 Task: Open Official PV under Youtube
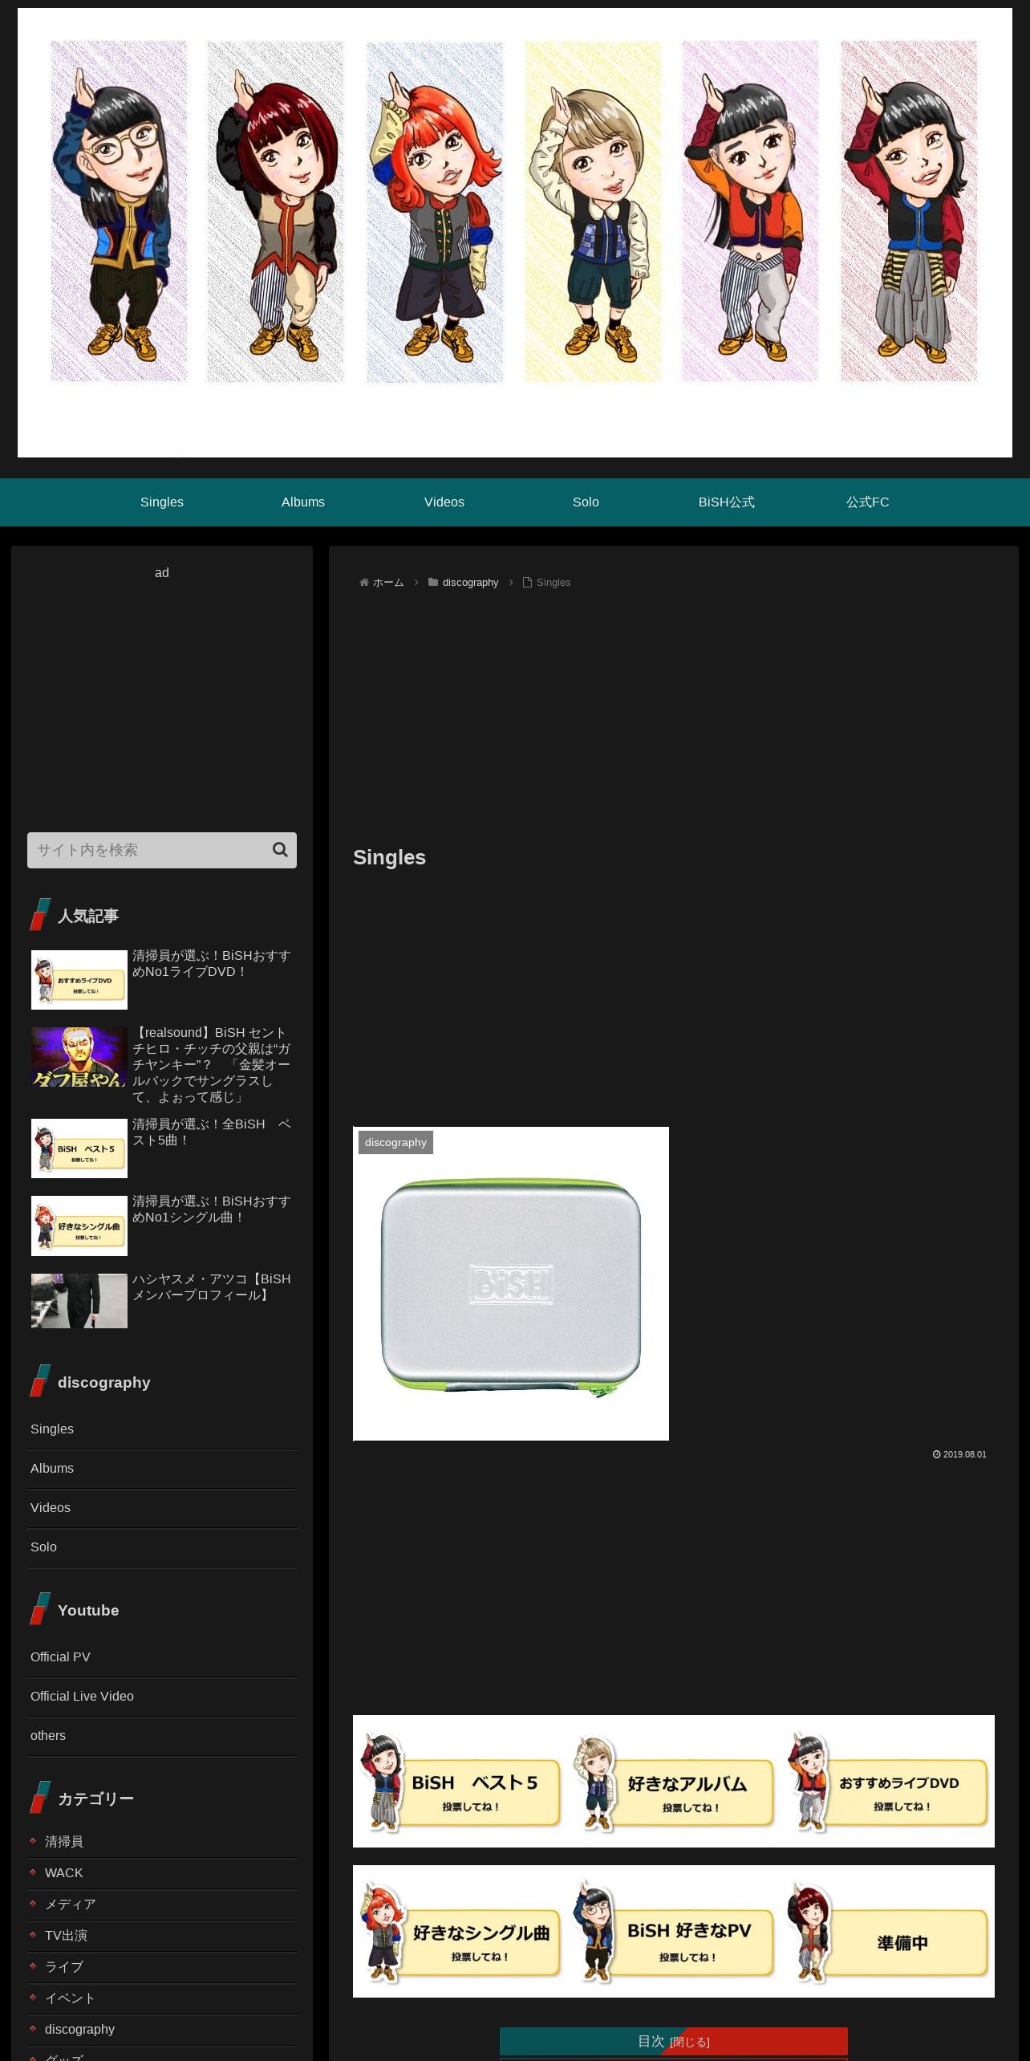coord(162,1657)
